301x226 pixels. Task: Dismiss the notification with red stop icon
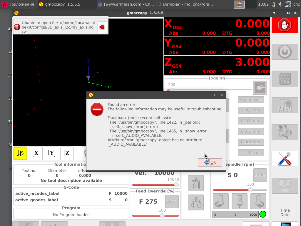point(102,27)
